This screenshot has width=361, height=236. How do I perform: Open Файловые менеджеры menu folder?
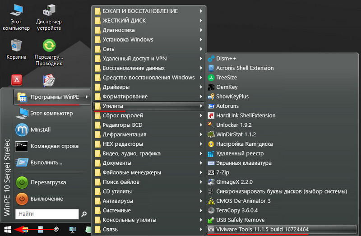tap(149, 172)
